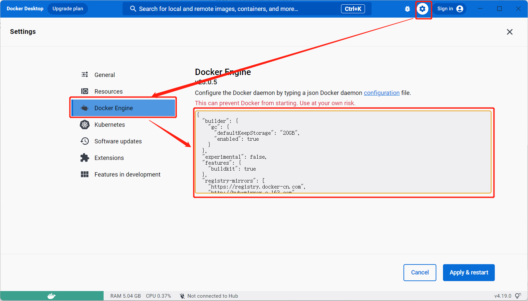Viewport: 528px width, 301px height.
Task: Click inside the daemon JSON editor
Action: (x=343, y=152)
